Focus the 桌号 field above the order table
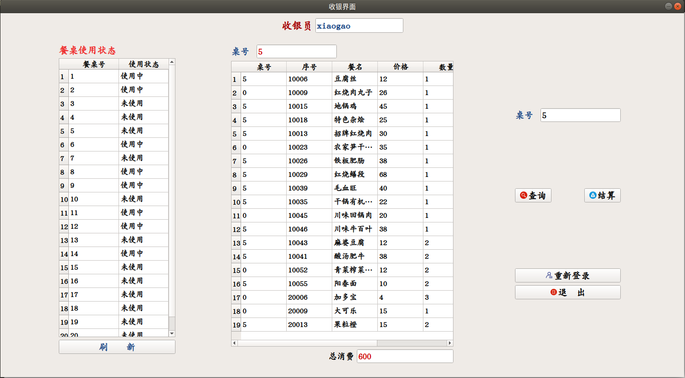 [x=297, y=51]
